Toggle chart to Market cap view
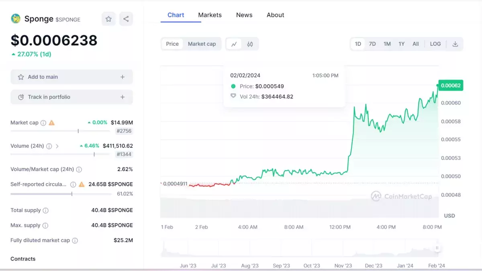Viewport: 482px width, 271px height. click(x=202, y=44)
